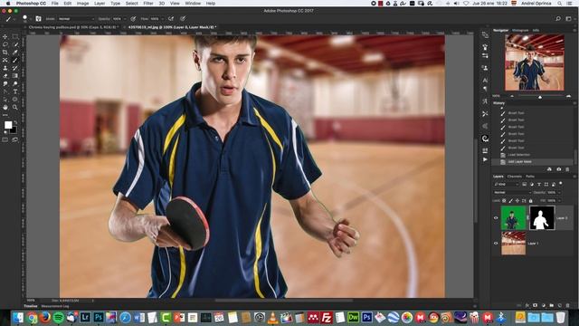Select the Eyedropper tool

15,53
